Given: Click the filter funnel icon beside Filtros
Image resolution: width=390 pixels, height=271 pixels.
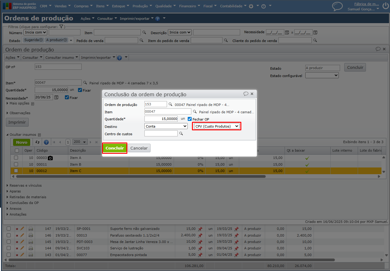Looking at the screenshot, I should 61,27.
